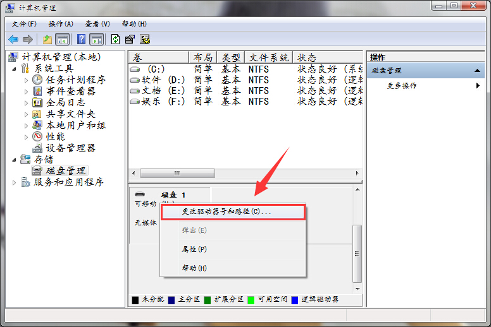Click the Up One Level folder icon
The width and height of the screenshot is (491, 327).
point(47,39)
